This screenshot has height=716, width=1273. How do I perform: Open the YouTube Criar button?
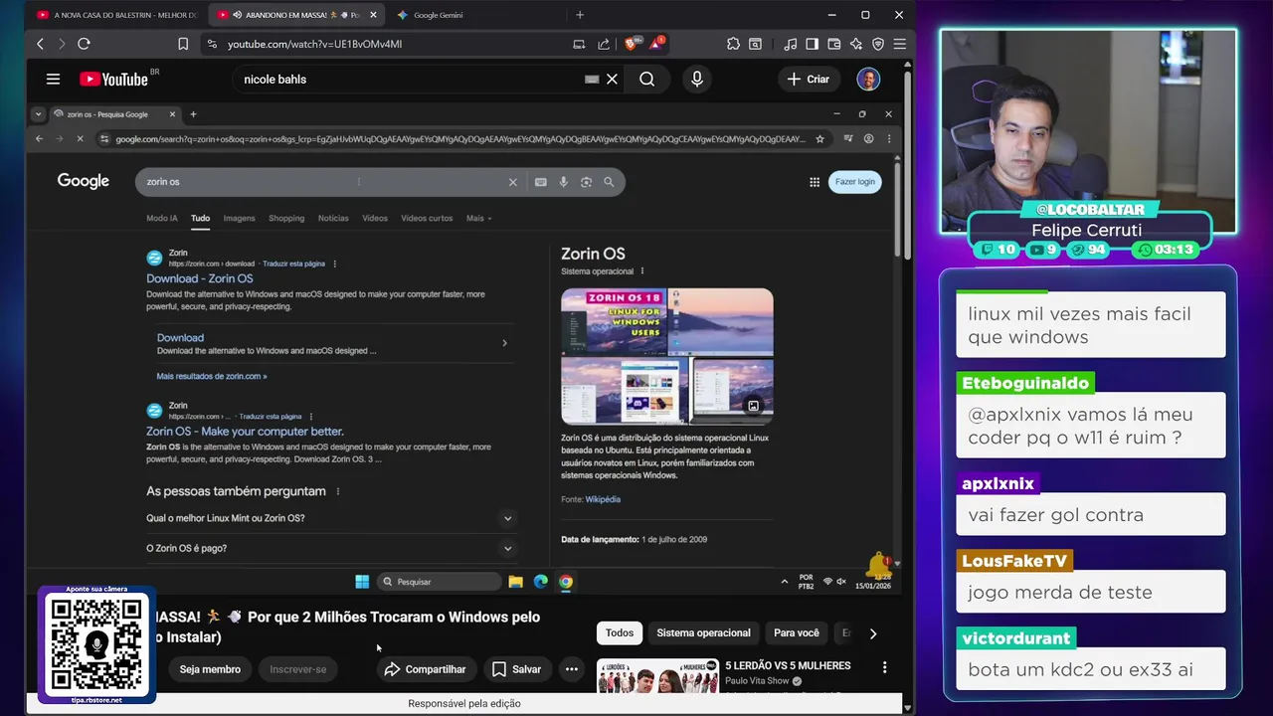808,80
